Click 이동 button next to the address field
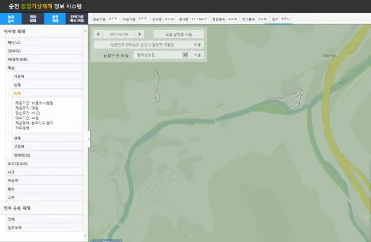This screenshot has height=242, width=371. click(x=197, y=44)
